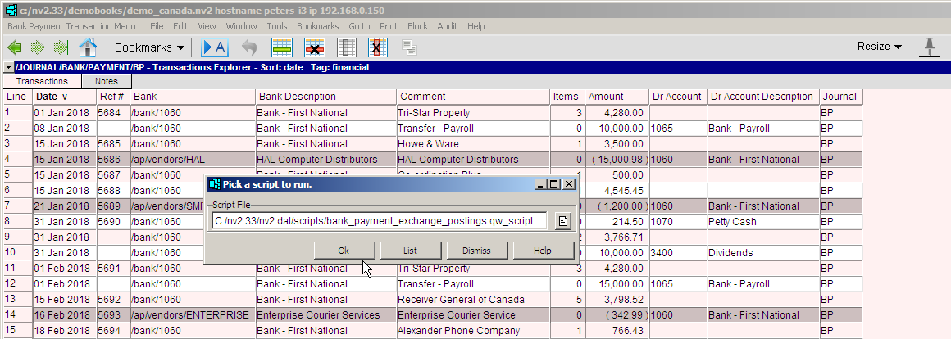The height and width of the screenshot is (339, 951).
Task: Click the delete row icon
Action: point(316,47)
